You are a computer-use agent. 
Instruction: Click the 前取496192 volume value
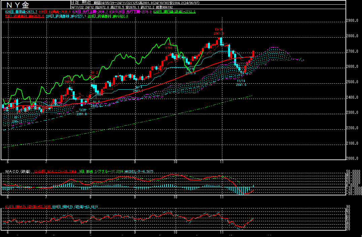click(165, 7)
